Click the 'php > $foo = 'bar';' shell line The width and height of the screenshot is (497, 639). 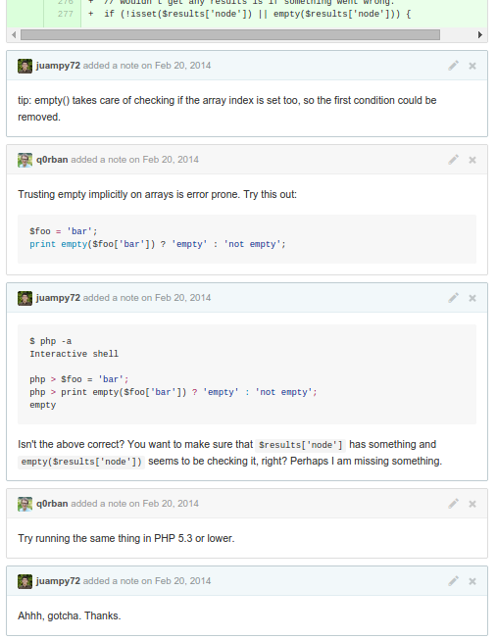pyautogui.click(x=79, y=379)
